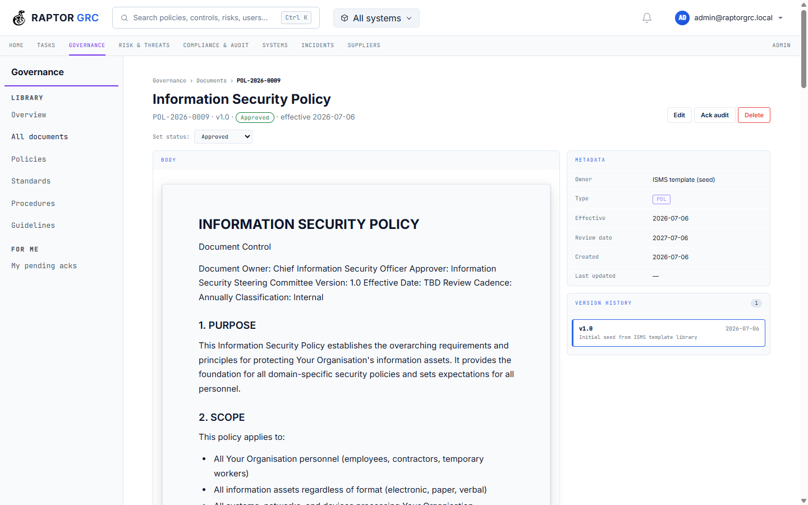This screenshot has height=505, width=808.
Task: Click the Governance breadcrumb link
Action: 169,81
